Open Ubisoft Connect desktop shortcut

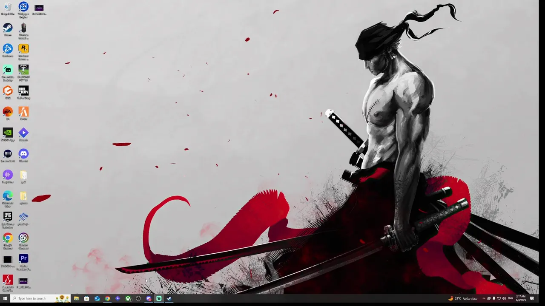(23, 241)
